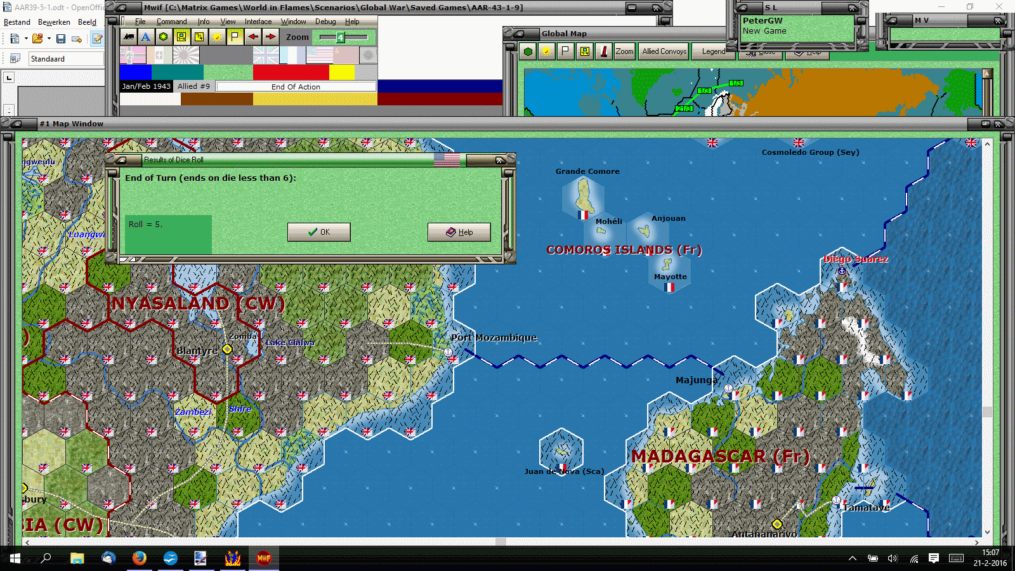Screen dimensions: 1015x571
Task: Click green hexagon icon in Global Map toolbar
Action: click(528, 51)
